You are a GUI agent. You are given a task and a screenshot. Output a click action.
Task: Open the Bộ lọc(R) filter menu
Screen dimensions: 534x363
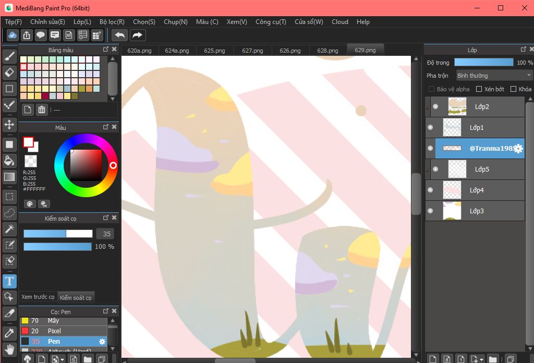click(x=112, y=22)
